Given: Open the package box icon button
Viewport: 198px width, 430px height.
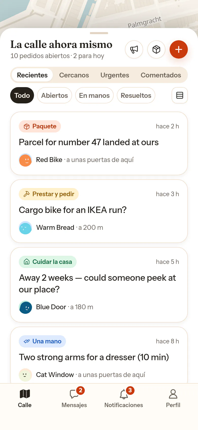Looking at the screenshot, I should click(x=156, y=49).
